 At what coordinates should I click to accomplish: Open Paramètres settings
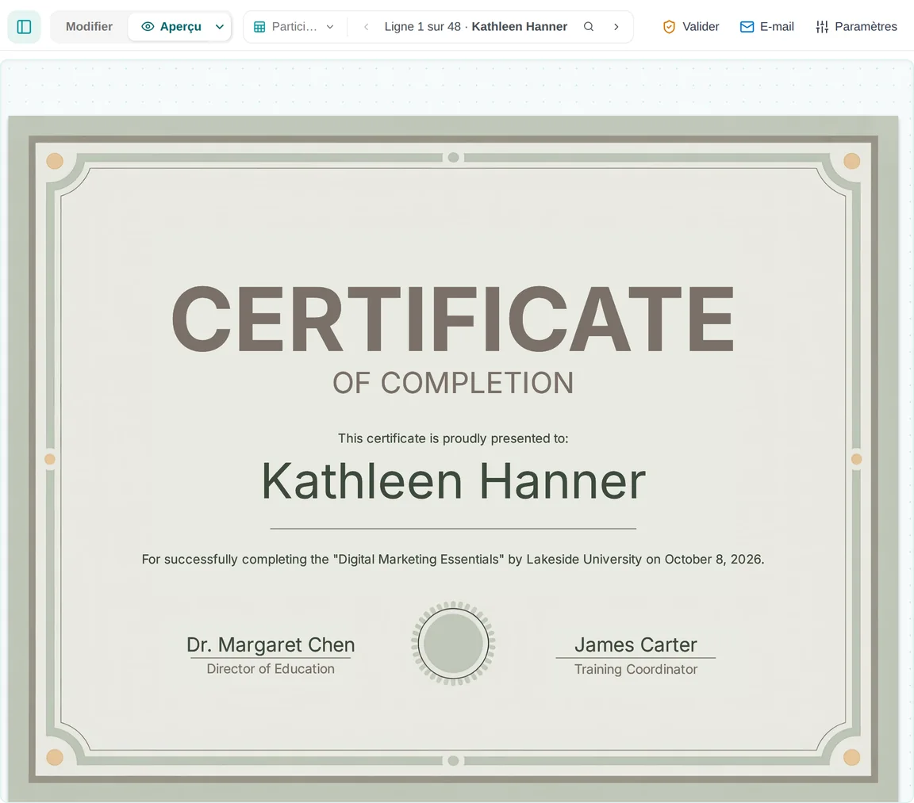(856, 27)
